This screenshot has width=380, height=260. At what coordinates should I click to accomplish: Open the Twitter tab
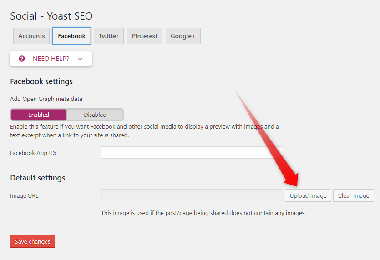(108, 36)
